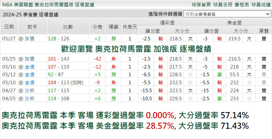Open the 金塊 opponent link on 05/16

click(x=30, y=67)
